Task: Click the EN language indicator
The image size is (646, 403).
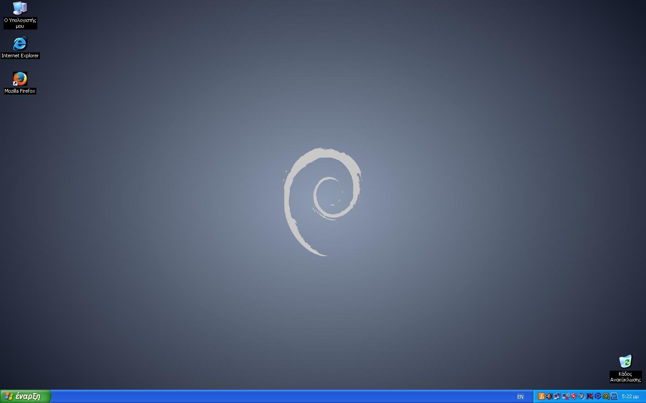Action: [520, 397]
